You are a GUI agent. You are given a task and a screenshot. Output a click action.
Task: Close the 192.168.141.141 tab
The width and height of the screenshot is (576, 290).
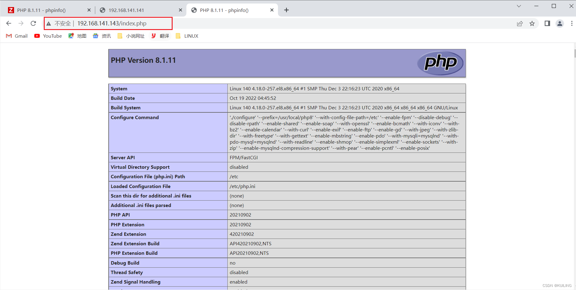[x=181, y=10]
